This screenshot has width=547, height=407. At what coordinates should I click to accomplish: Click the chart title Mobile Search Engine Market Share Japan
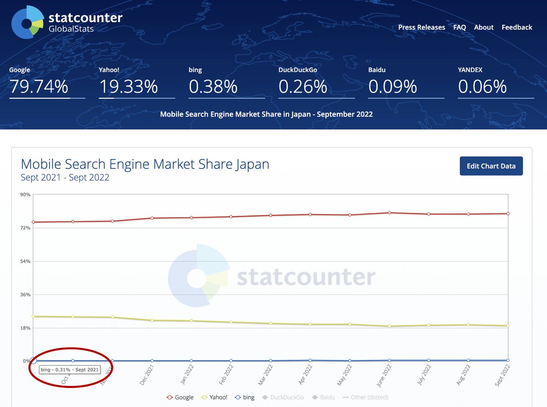(x=145, y=164)
